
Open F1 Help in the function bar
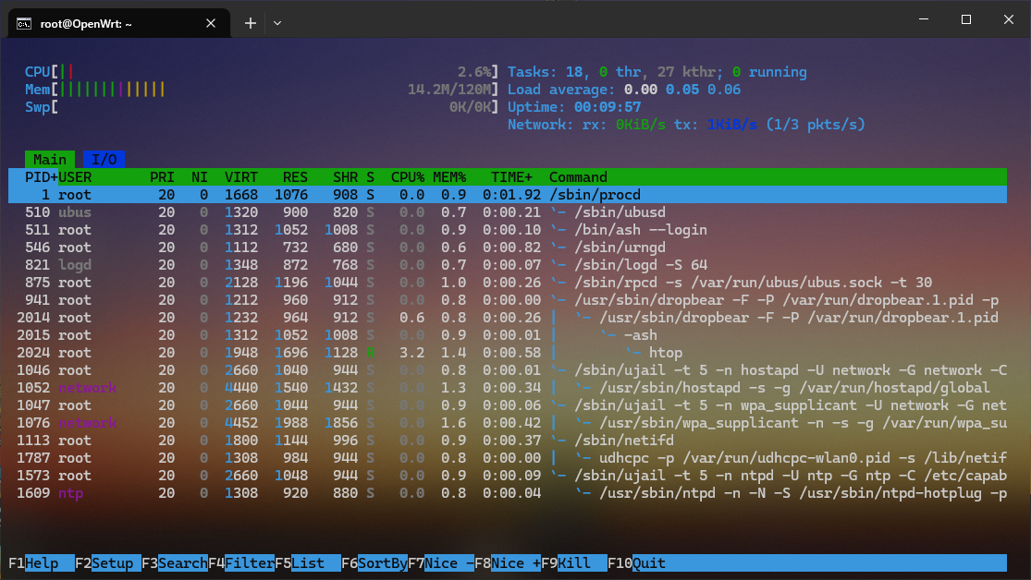[42, 563]
